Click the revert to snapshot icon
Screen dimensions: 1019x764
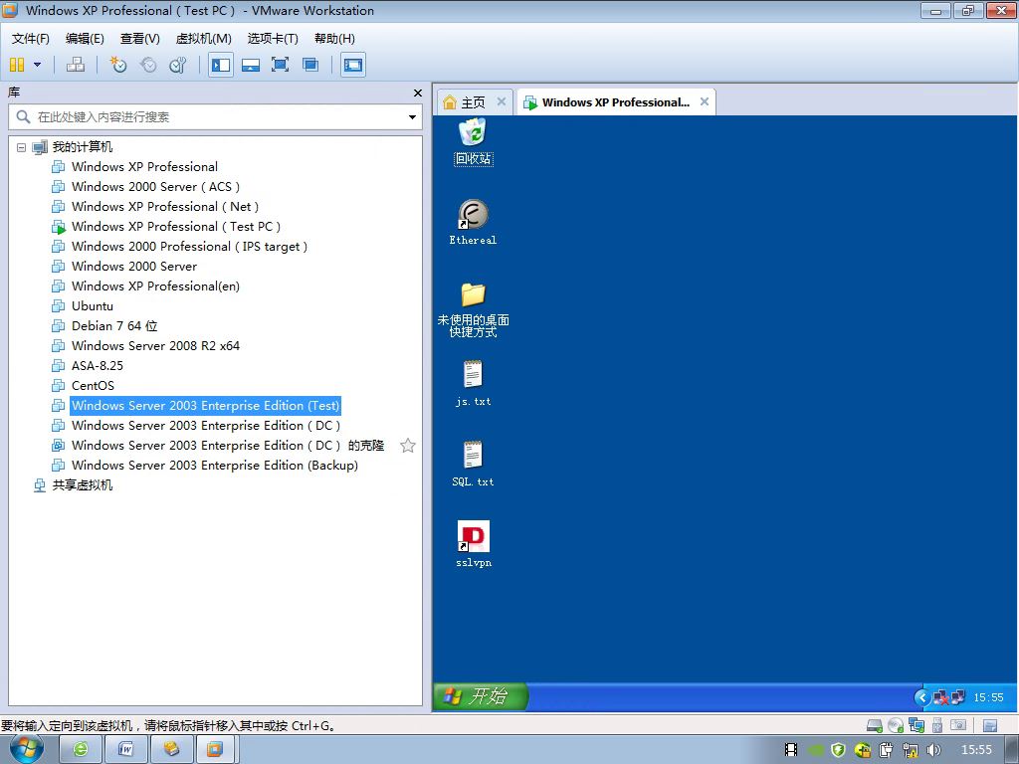(149, 65)
